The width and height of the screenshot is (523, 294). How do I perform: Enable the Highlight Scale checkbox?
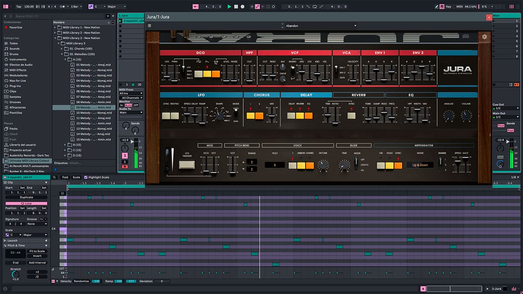pos(85,177)
